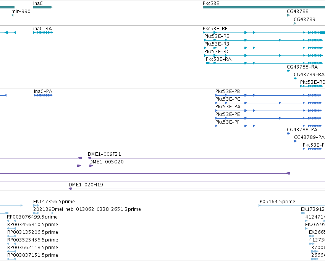Click the IP05164.5prime cDNA label
325x261 pixels.
coord(277,202)
